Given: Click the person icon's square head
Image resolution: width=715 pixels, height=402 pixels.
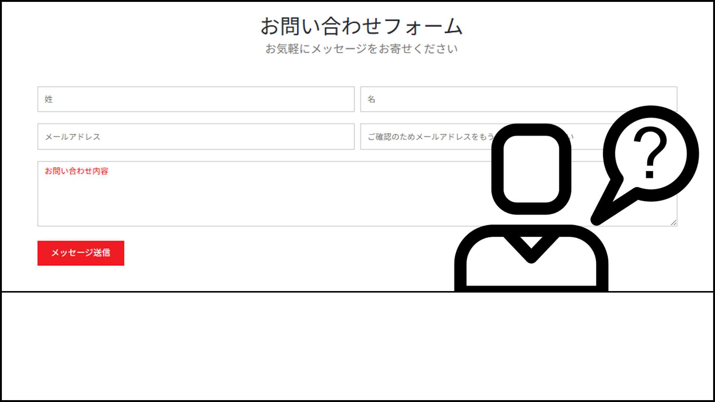Looking at the screenshot, I should click(x=531, y=169).
